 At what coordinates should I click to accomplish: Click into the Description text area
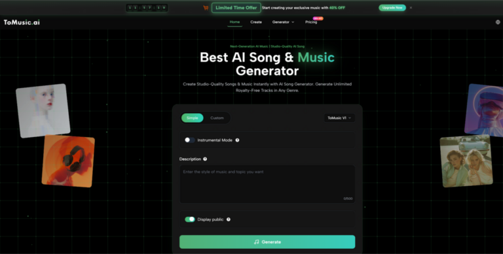(x=267, y=184)
